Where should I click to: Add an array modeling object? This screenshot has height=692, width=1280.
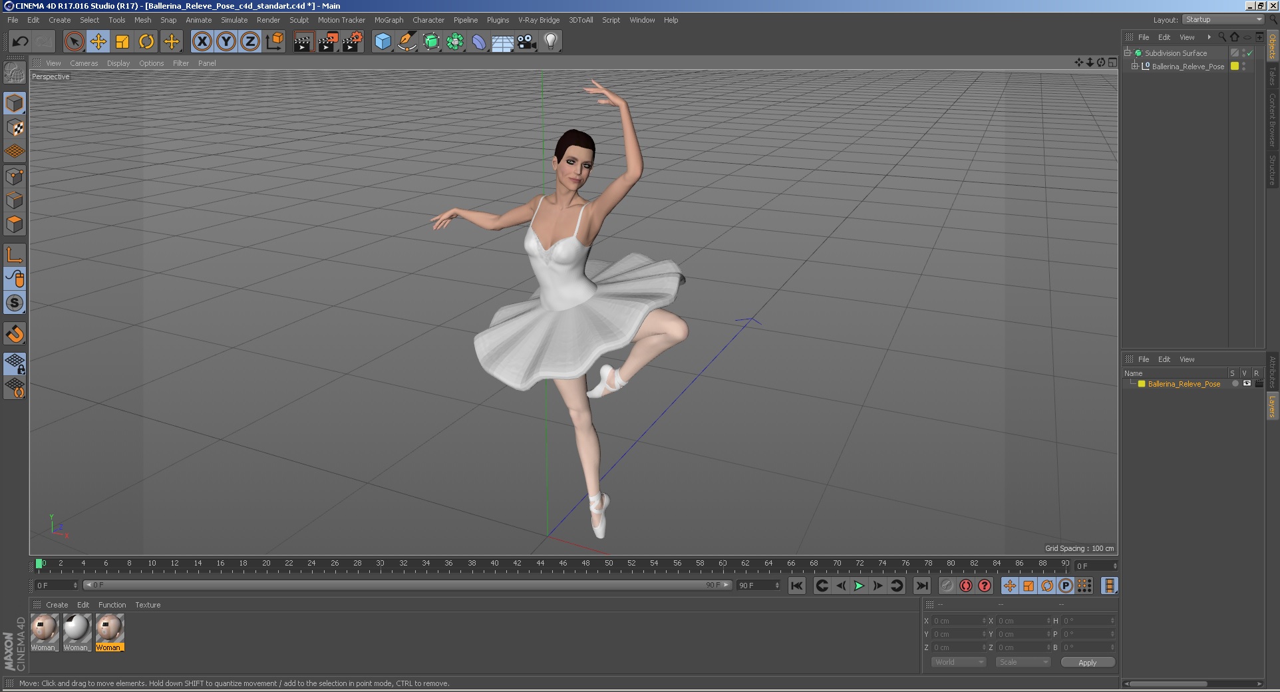point(455,41)
